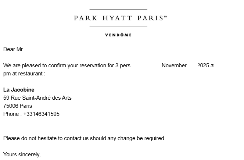
Task: Click the "Dear Mr." greeting
Action: click(x=14, y=49)
